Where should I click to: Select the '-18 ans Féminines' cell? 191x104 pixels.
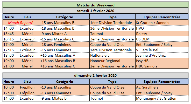[65, 45]
